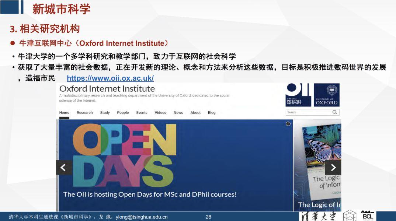
Task: Open the Events menu item
Action: tap(142, 112)
